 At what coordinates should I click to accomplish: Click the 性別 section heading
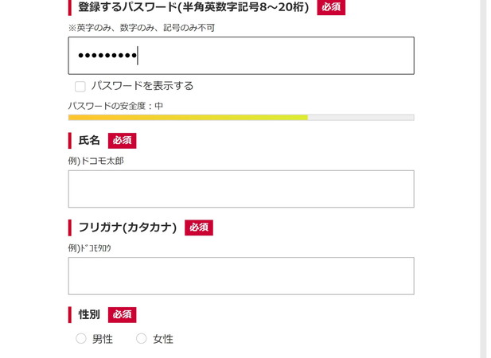89,314
